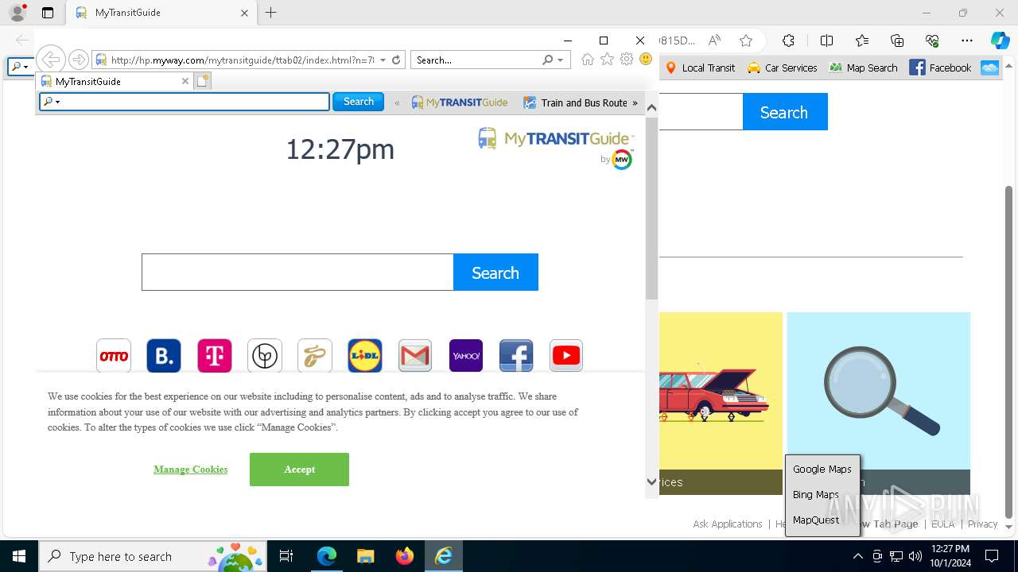Open the Gmail shortcut icon
This screenshot has height=572, width=1018.
pos(415,356)
